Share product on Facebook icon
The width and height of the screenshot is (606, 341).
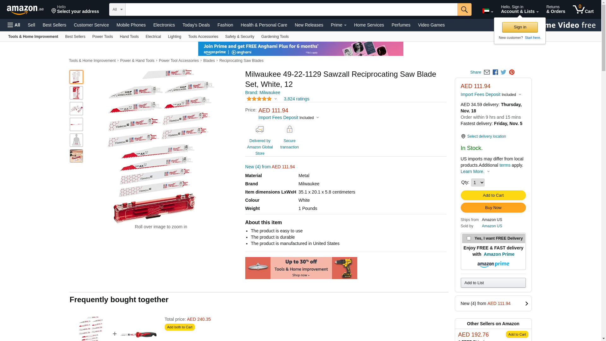[x=495, y=72]
